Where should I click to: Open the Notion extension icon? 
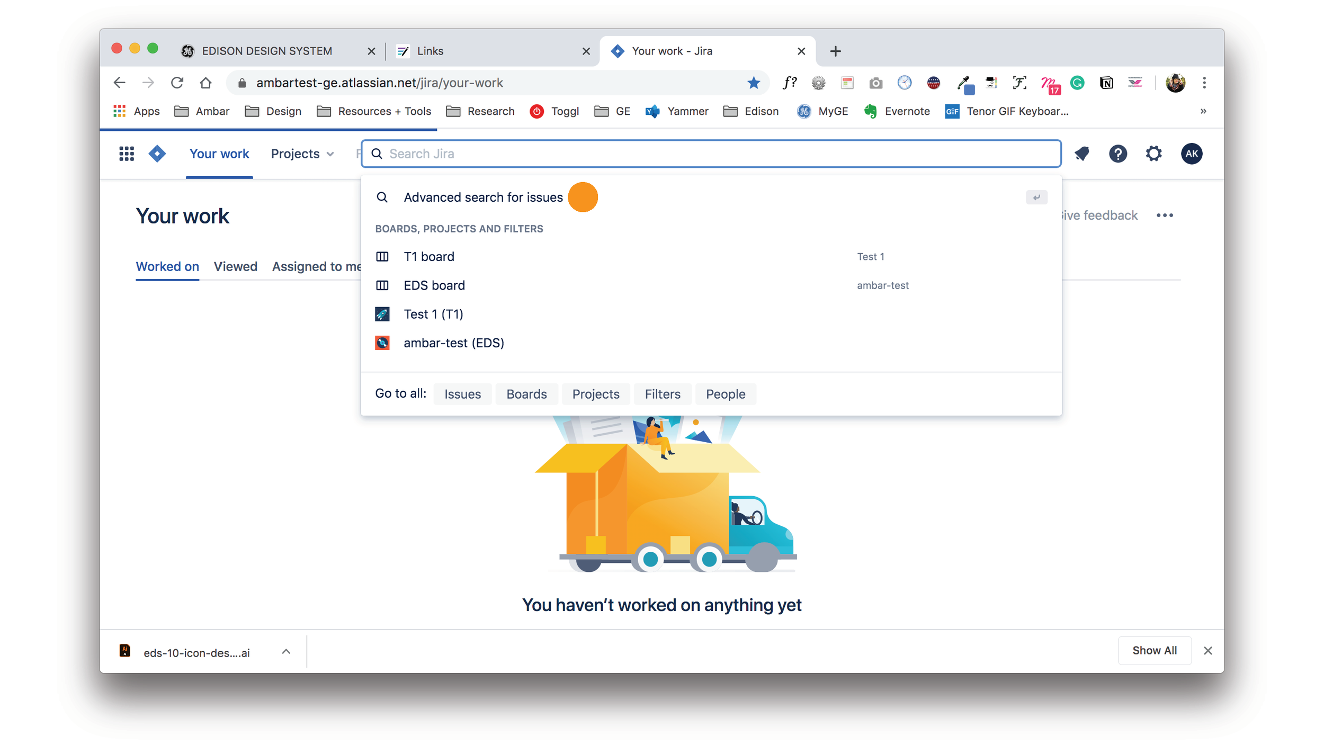click(1106, 83)
